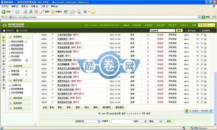Switch to the 模块 vertical tab
Viewport: 217px width, 130px height.
tap(3, 47)
